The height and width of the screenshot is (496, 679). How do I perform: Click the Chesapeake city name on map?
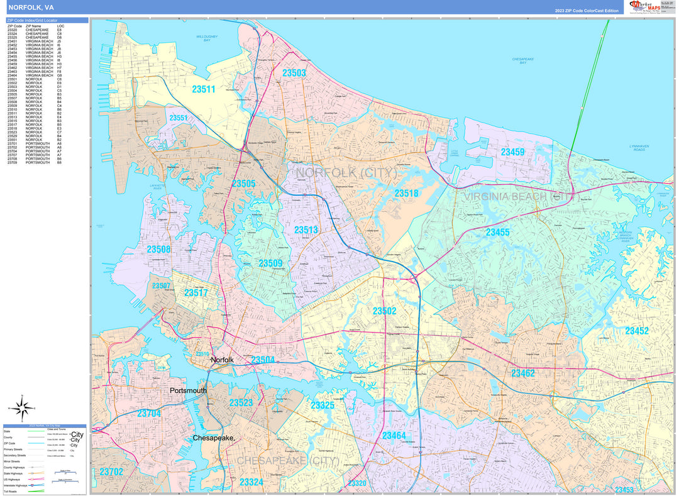[x=214, y=438]
